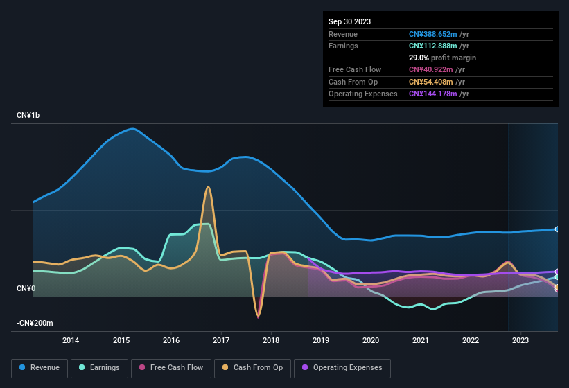Click the blue Revenue legend dot
The height and width of the screenshot is (388, 569).
click(x=22, y=368)
